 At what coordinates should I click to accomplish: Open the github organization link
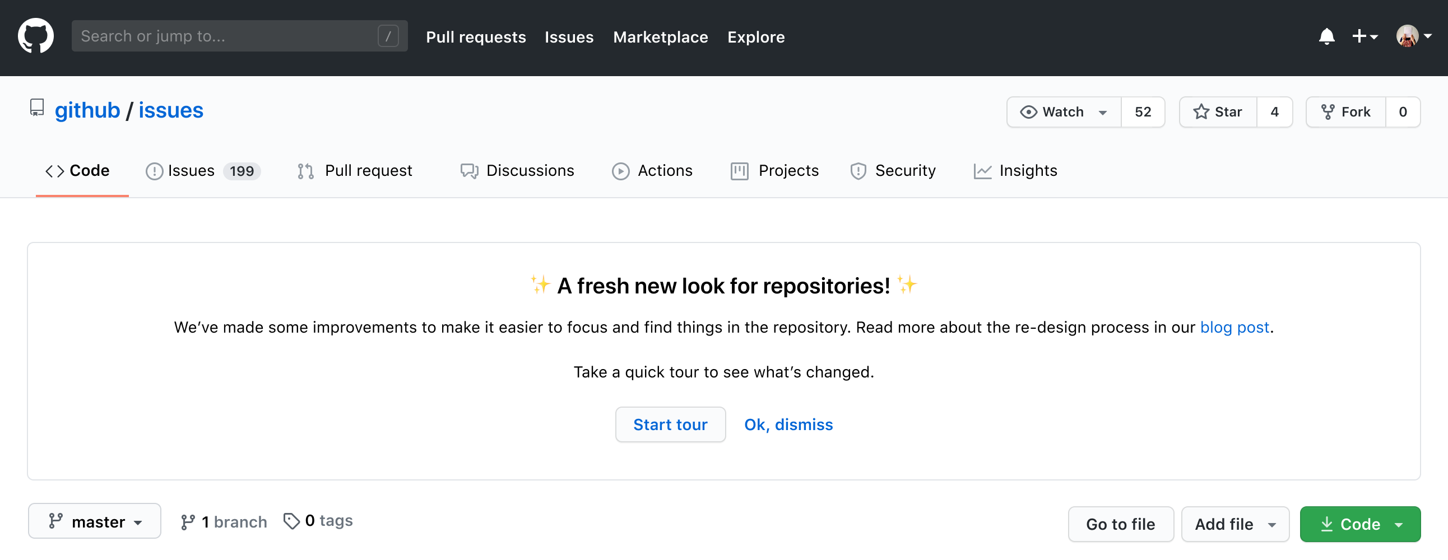click(x=87, y=110)
